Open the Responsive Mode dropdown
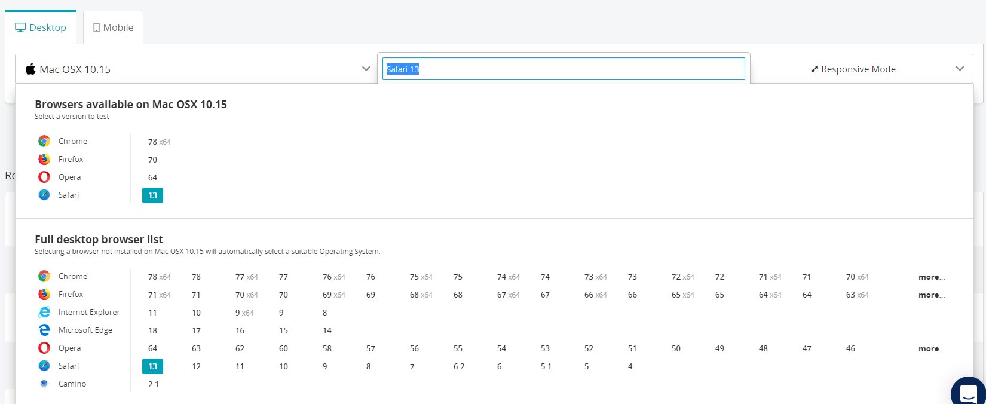Screen dimensions: 986x404 (861, 69)
